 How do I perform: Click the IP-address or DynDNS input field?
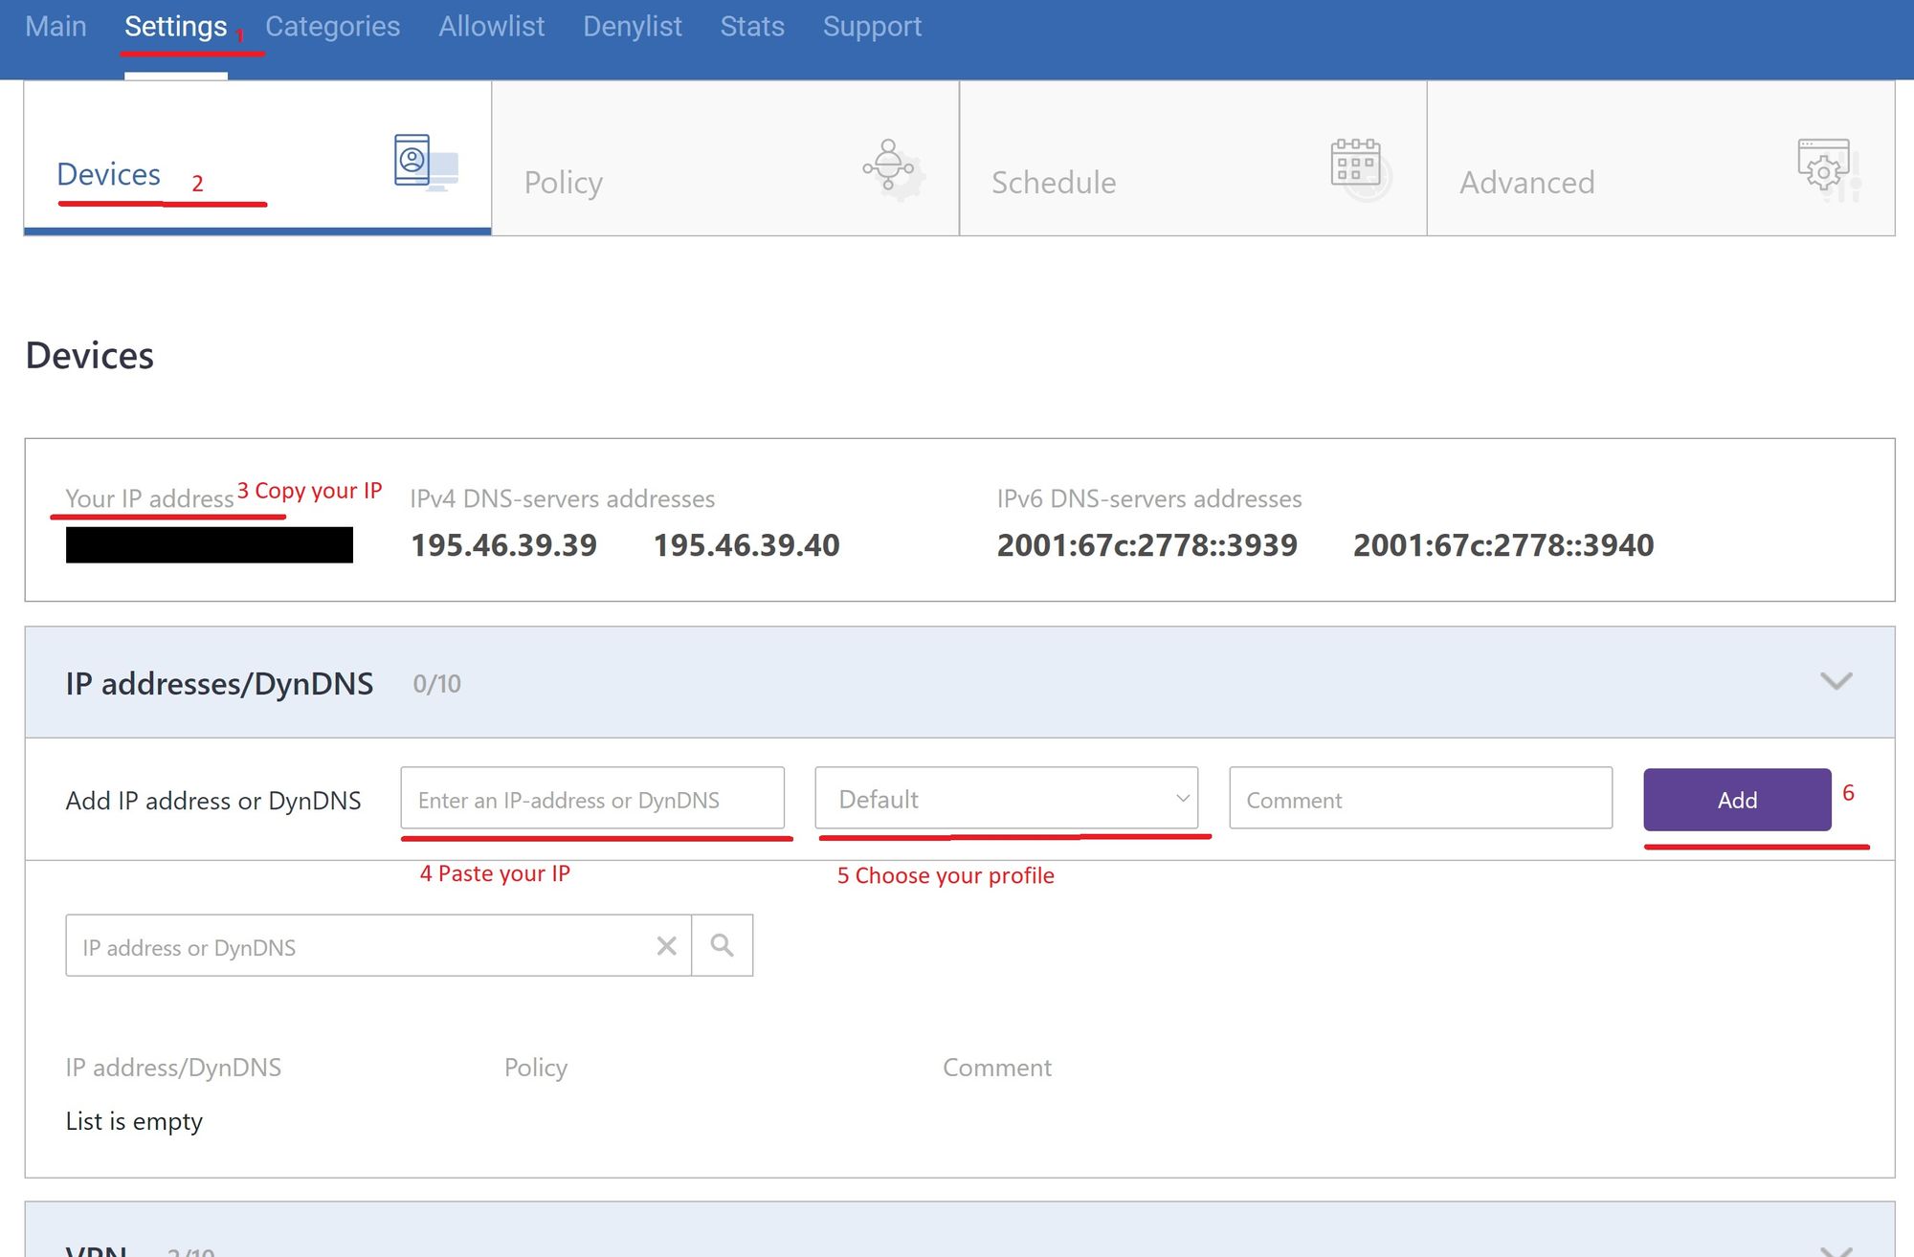point(594,800)
